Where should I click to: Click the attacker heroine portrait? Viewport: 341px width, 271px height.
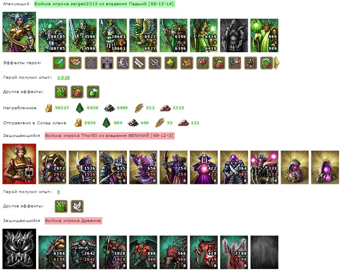tap(19, 32)
